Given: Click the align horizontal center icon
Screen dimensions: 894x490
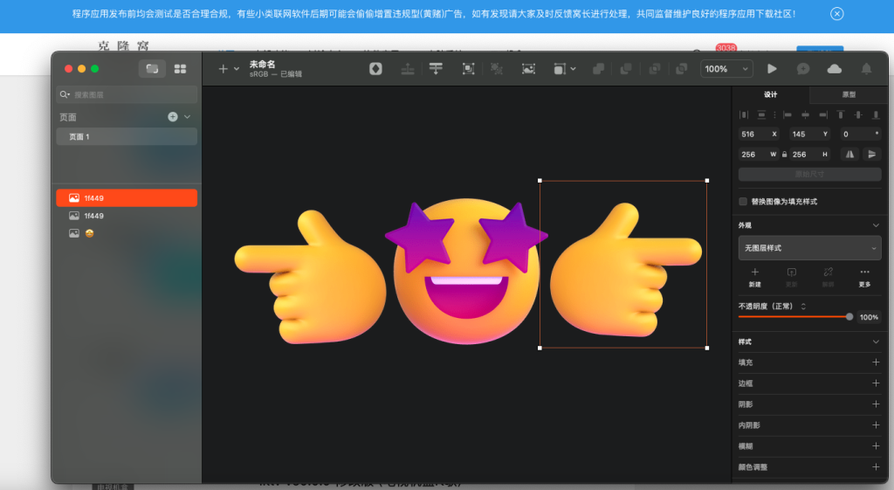Looking at the screenshot, I should (805, 114).
